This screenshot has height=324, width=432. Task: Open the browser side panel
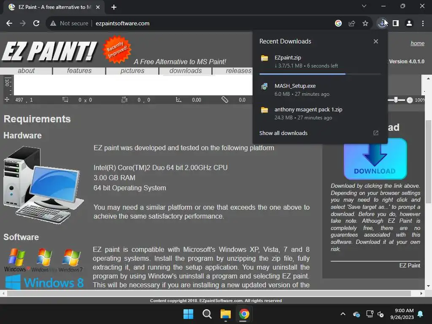pyautogui.click(x=396, y=24)
